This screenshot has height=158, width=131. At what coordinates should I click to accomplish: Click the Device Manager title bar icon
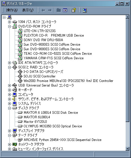click(x=4, y=4)
